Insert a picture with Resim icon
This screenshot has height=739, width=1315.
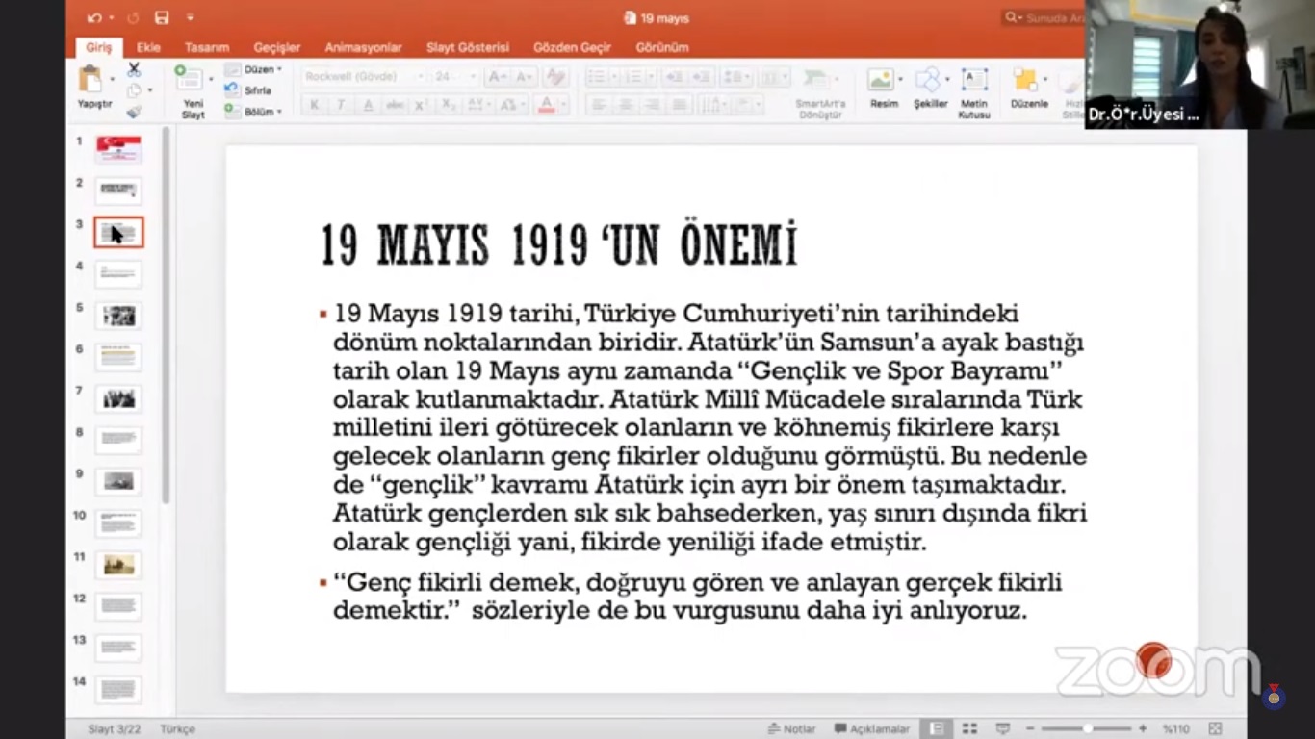[x=881, y=81]
